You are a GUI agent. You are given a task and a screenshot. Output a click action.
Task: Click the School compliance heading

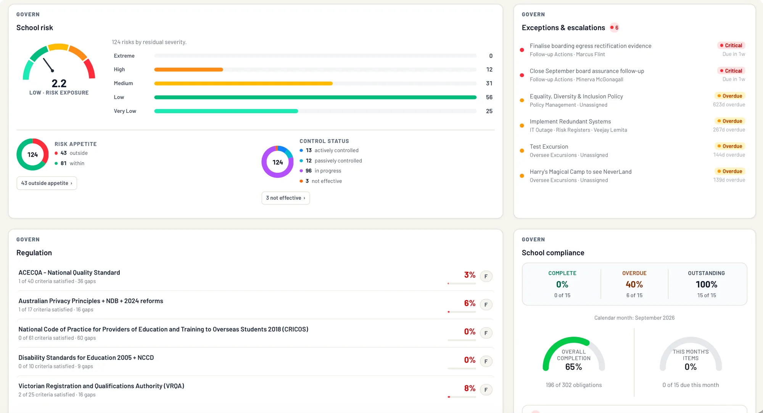click(x=553, y=252)
